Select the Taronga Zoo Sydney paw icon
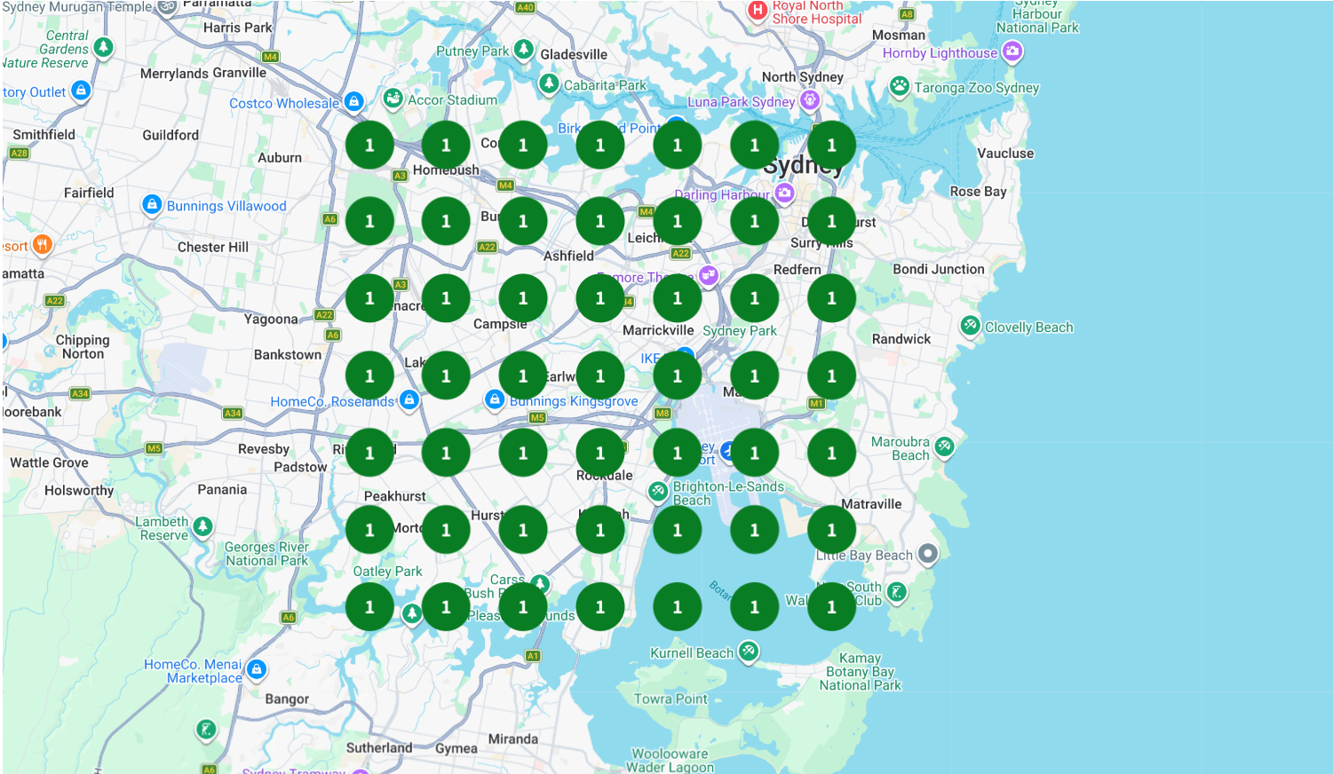This screenshot has height=774, width=1333. click(x=900, y=86)
